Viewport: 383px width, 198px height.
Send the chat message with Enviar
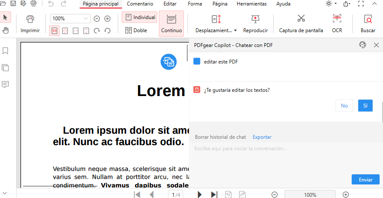[x=366, y=179]
